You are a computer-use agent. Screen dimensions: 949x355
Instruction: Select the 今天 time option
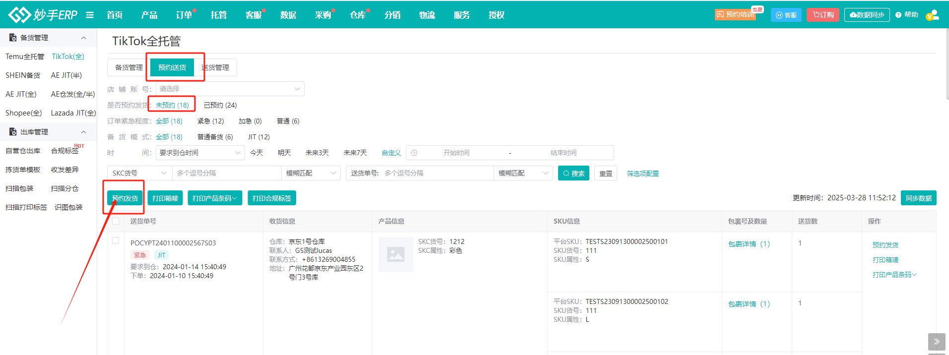coord(256,153)
